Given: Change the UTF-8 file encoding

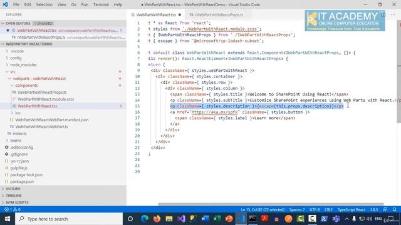Looking at the screenshot, I should tap(315, 209).
